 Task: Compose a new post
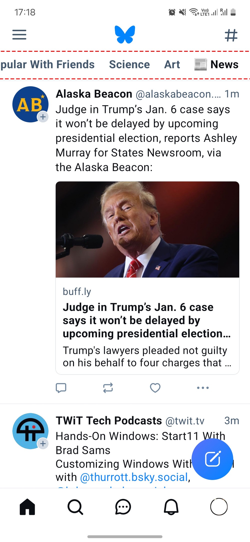tap(212, 459)
